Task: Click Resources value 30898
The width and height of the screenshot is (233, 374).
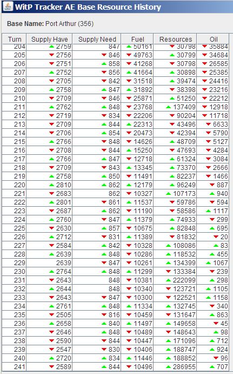Action: pyautogui.click(x=186, y=73)
